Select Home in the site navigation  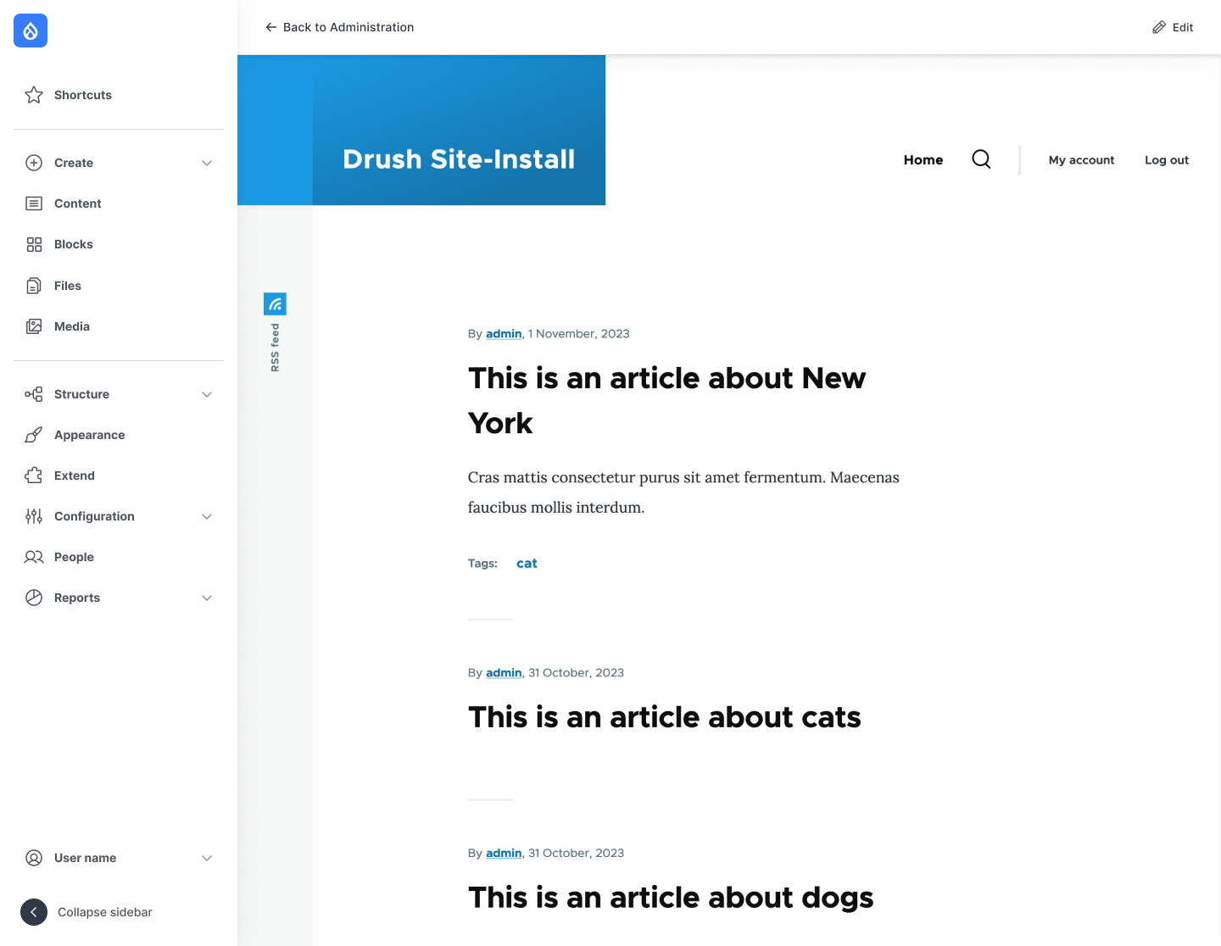pyautogui.click(x=923, y=159)
